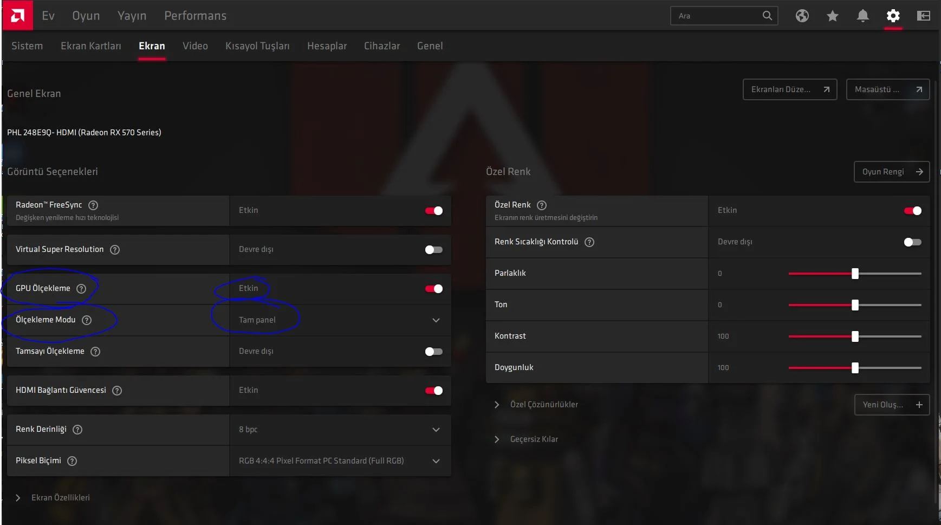Enable Renk Sıcaklığı Kontrolü toggle
The width and height of the screenshot is (941, 525).
click(x=912, y=242)
